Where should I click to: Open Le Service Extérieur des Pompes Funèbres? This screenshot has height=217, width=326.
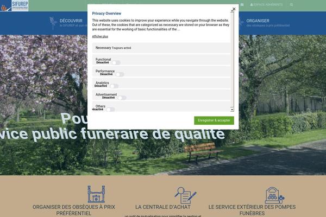click(252, 210)
